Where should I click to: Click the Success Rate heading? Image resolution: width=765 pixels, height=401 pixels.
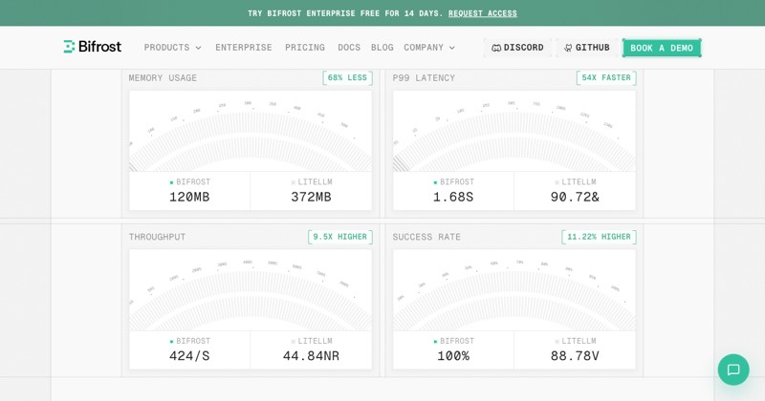426,237
